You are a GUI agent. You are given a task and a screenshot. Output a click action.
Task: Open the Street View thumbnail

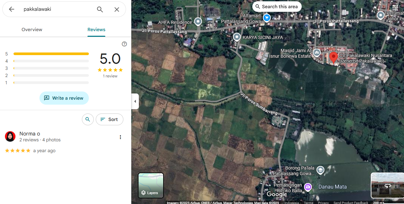387,185
